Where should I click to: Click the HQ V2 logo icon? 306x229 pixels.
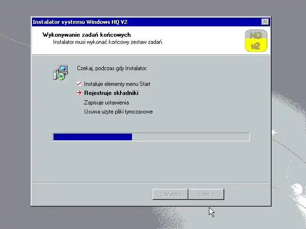click(x=256, y=41)
